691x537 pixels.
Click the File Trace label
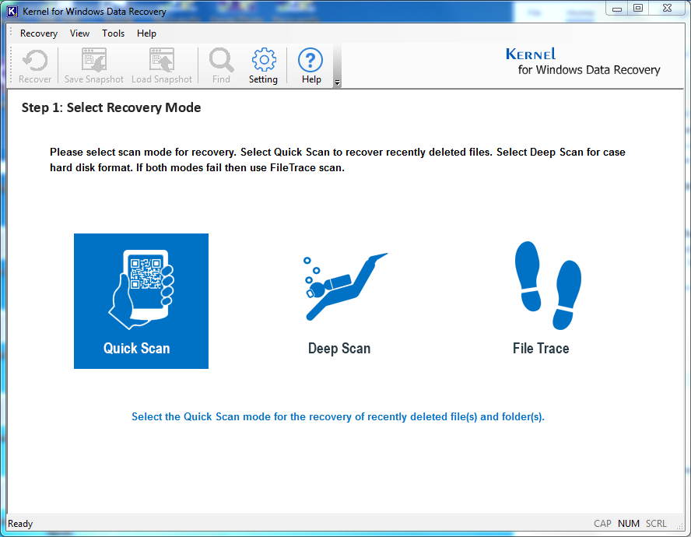pos(541,349)
